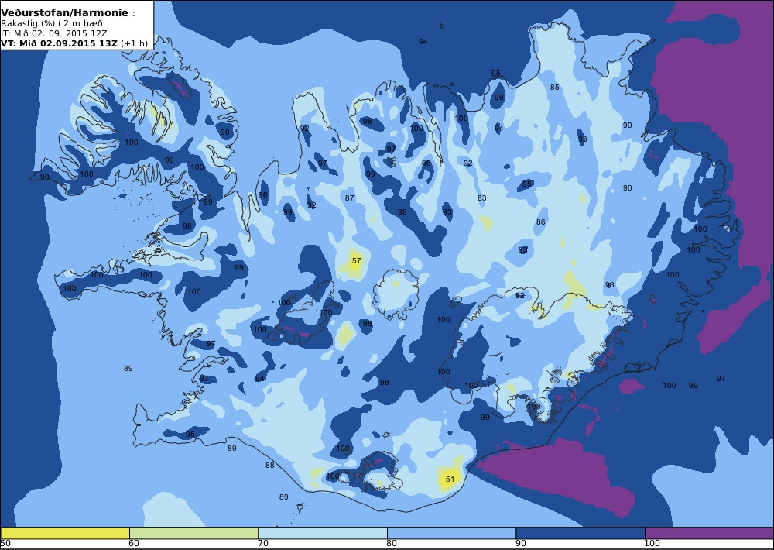The image size is (774, 550).
Task: Select the 'Rakastig (%) í 2 m hæð' line
Action: [x=52, y=23]
